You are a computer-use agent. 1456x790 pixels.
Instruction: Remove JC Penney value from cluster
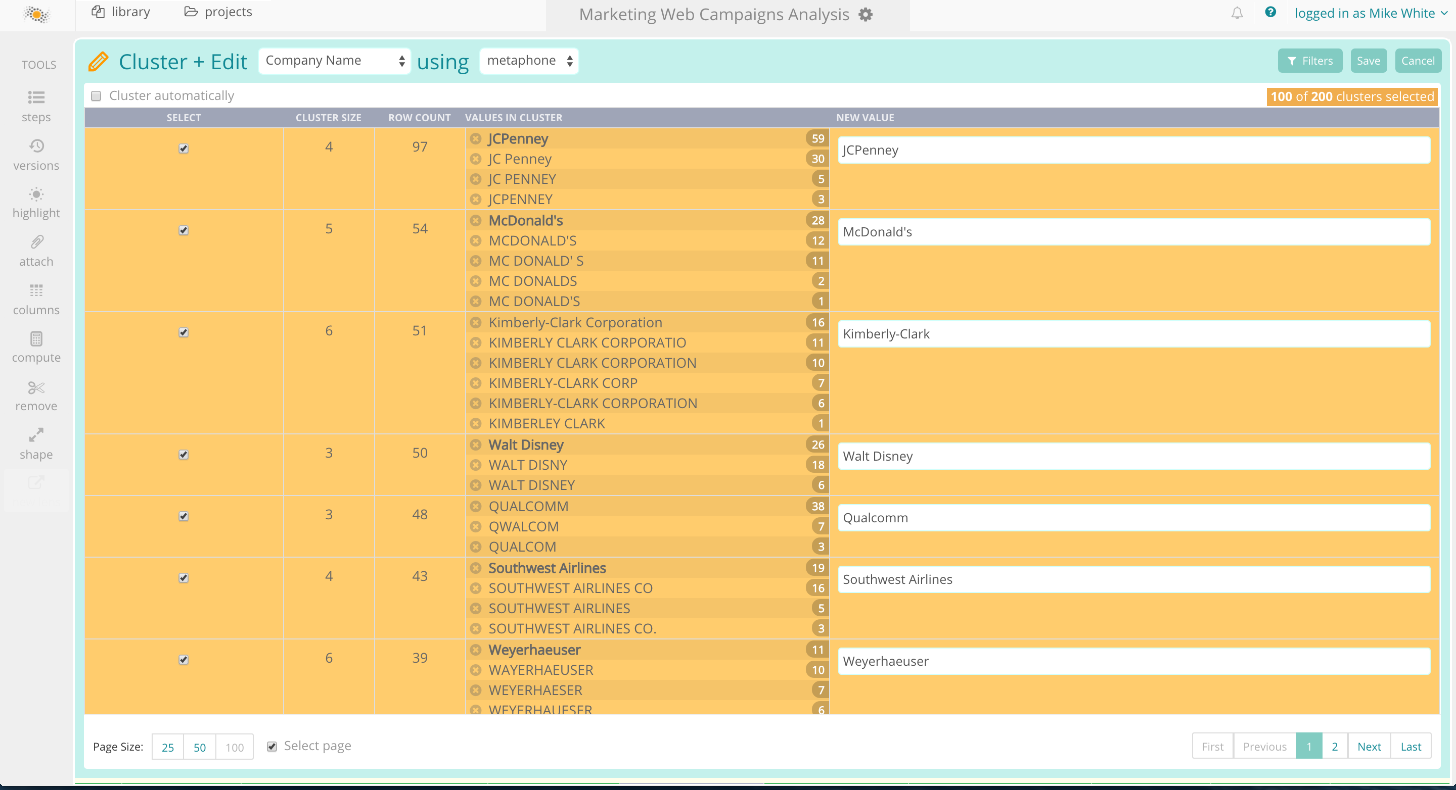click(x=475, y=159)
